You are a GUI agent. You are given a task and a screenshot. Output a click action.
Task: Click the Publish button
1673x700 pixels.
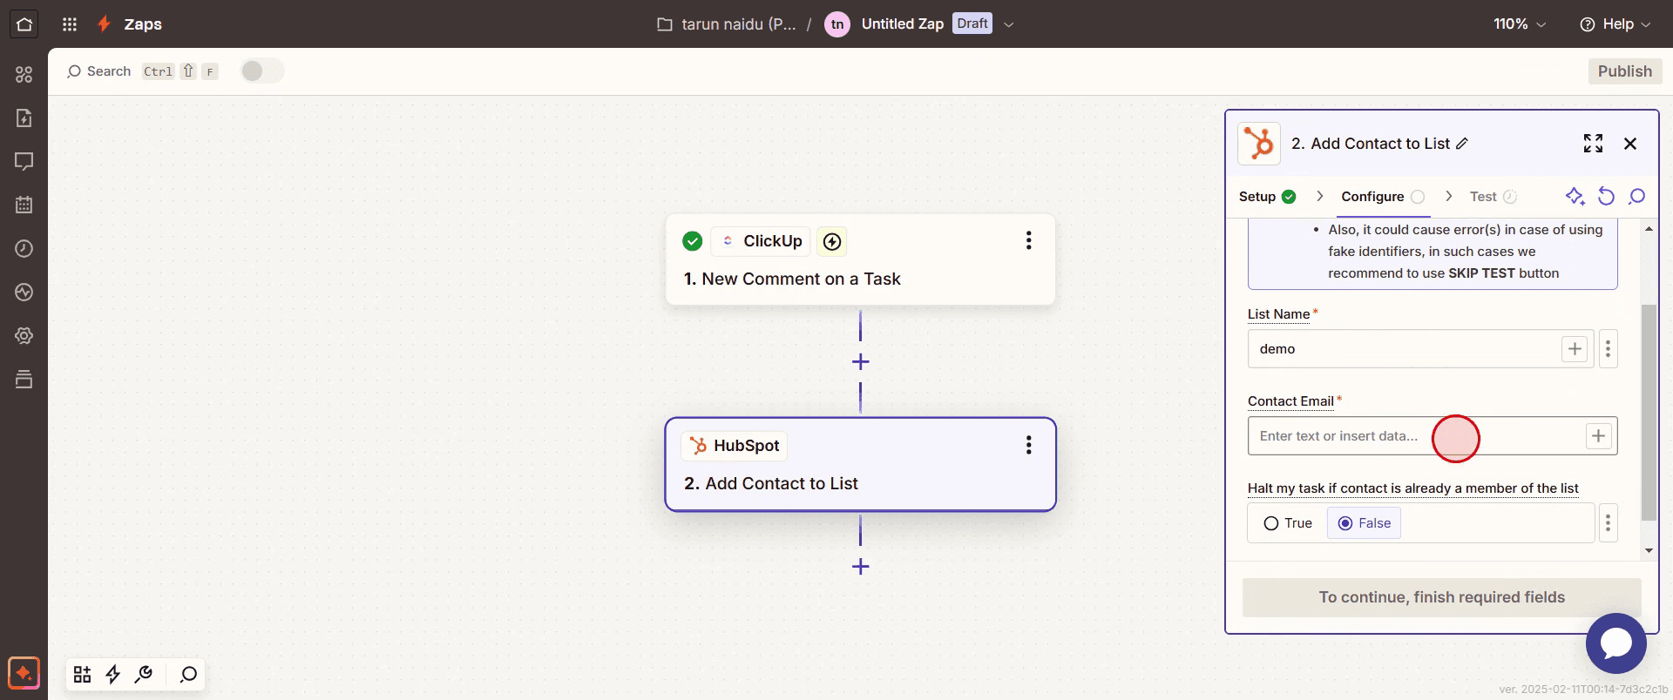[1624, 71]
